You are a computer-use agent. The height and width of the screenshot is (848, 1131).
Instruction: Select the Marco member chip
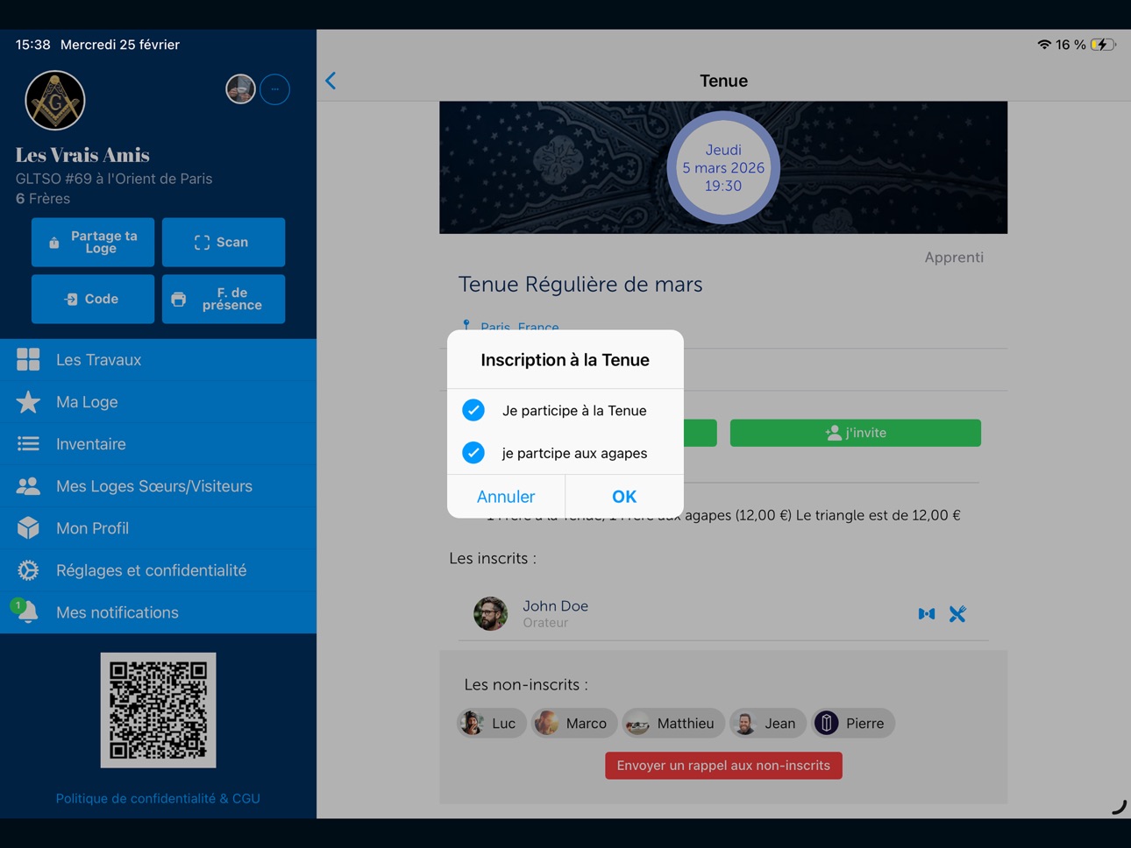[575, 723]
